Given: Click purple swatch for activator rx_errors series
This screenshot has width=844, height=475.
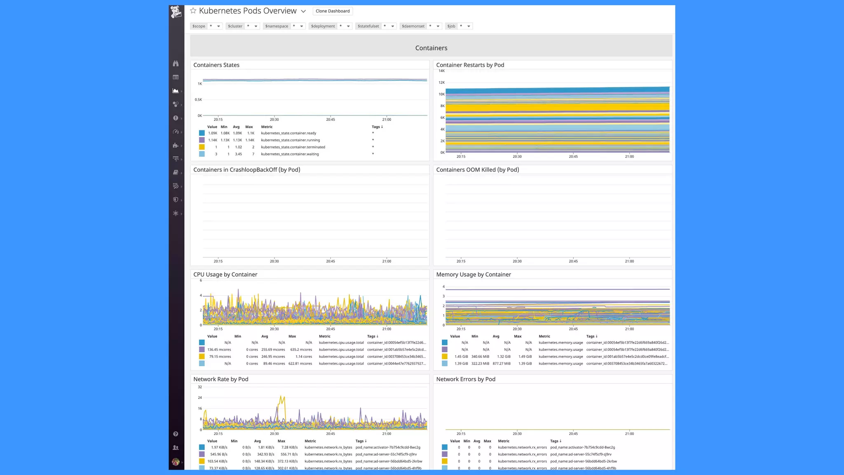Looking at the screenshot, I should [x=445, y=454].
